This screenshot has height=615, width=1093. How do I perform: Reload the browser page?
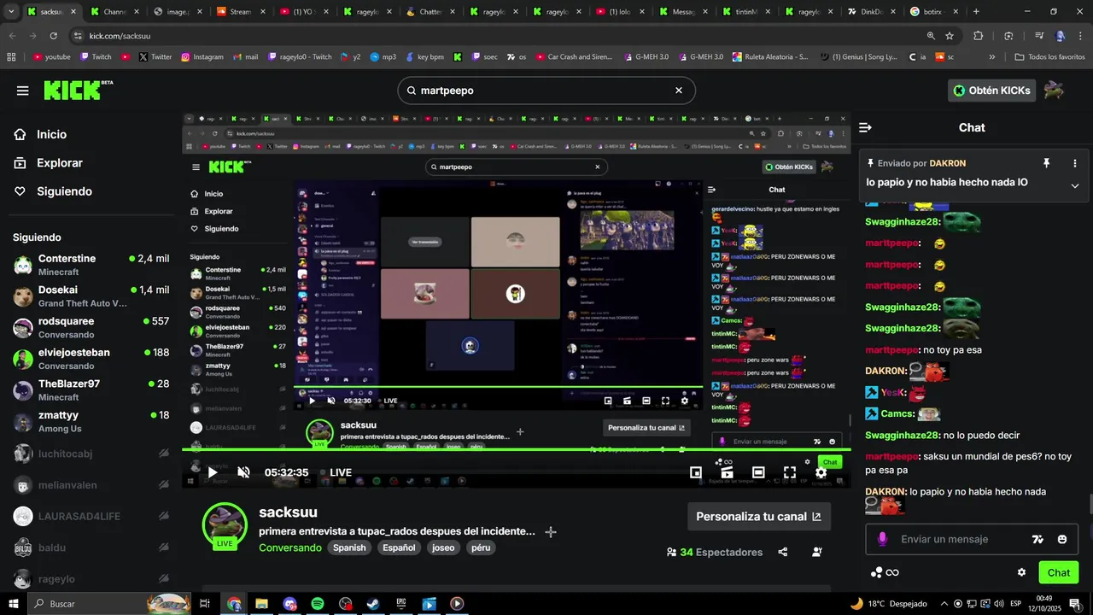pyautogui.click(x=53, y=36)
